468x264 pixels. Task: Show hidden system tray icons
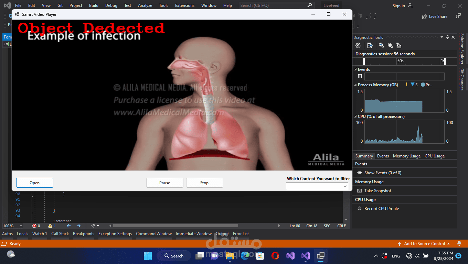coord(376,256)
